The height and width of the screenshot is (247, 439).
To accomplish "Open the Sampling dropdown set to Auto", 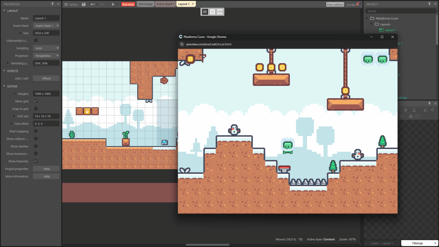I will [x=46, y=48].
